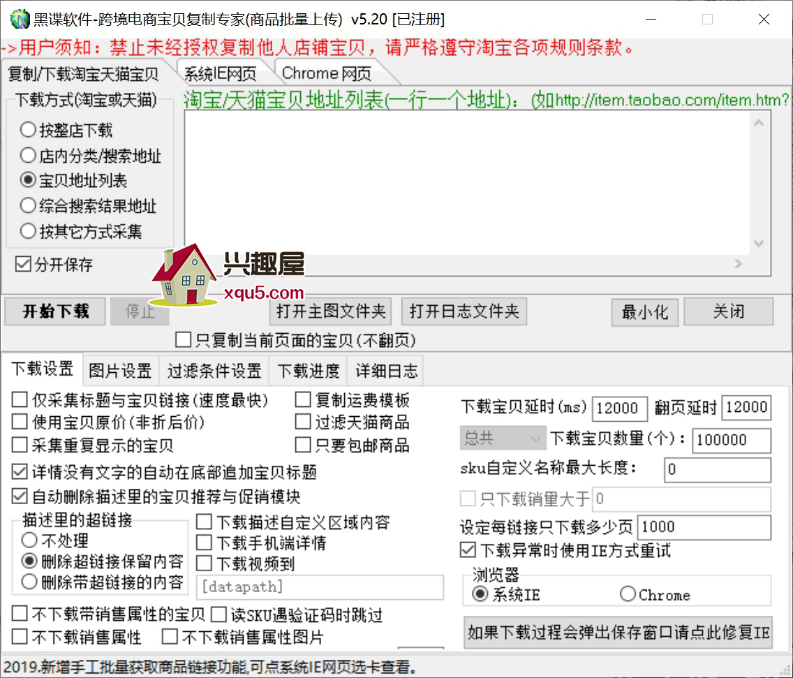Click 如果下载过程会弹出保存窗口请点此修复IE button
The height and width of the screenshot is (678, 793).
coord(618,633)
